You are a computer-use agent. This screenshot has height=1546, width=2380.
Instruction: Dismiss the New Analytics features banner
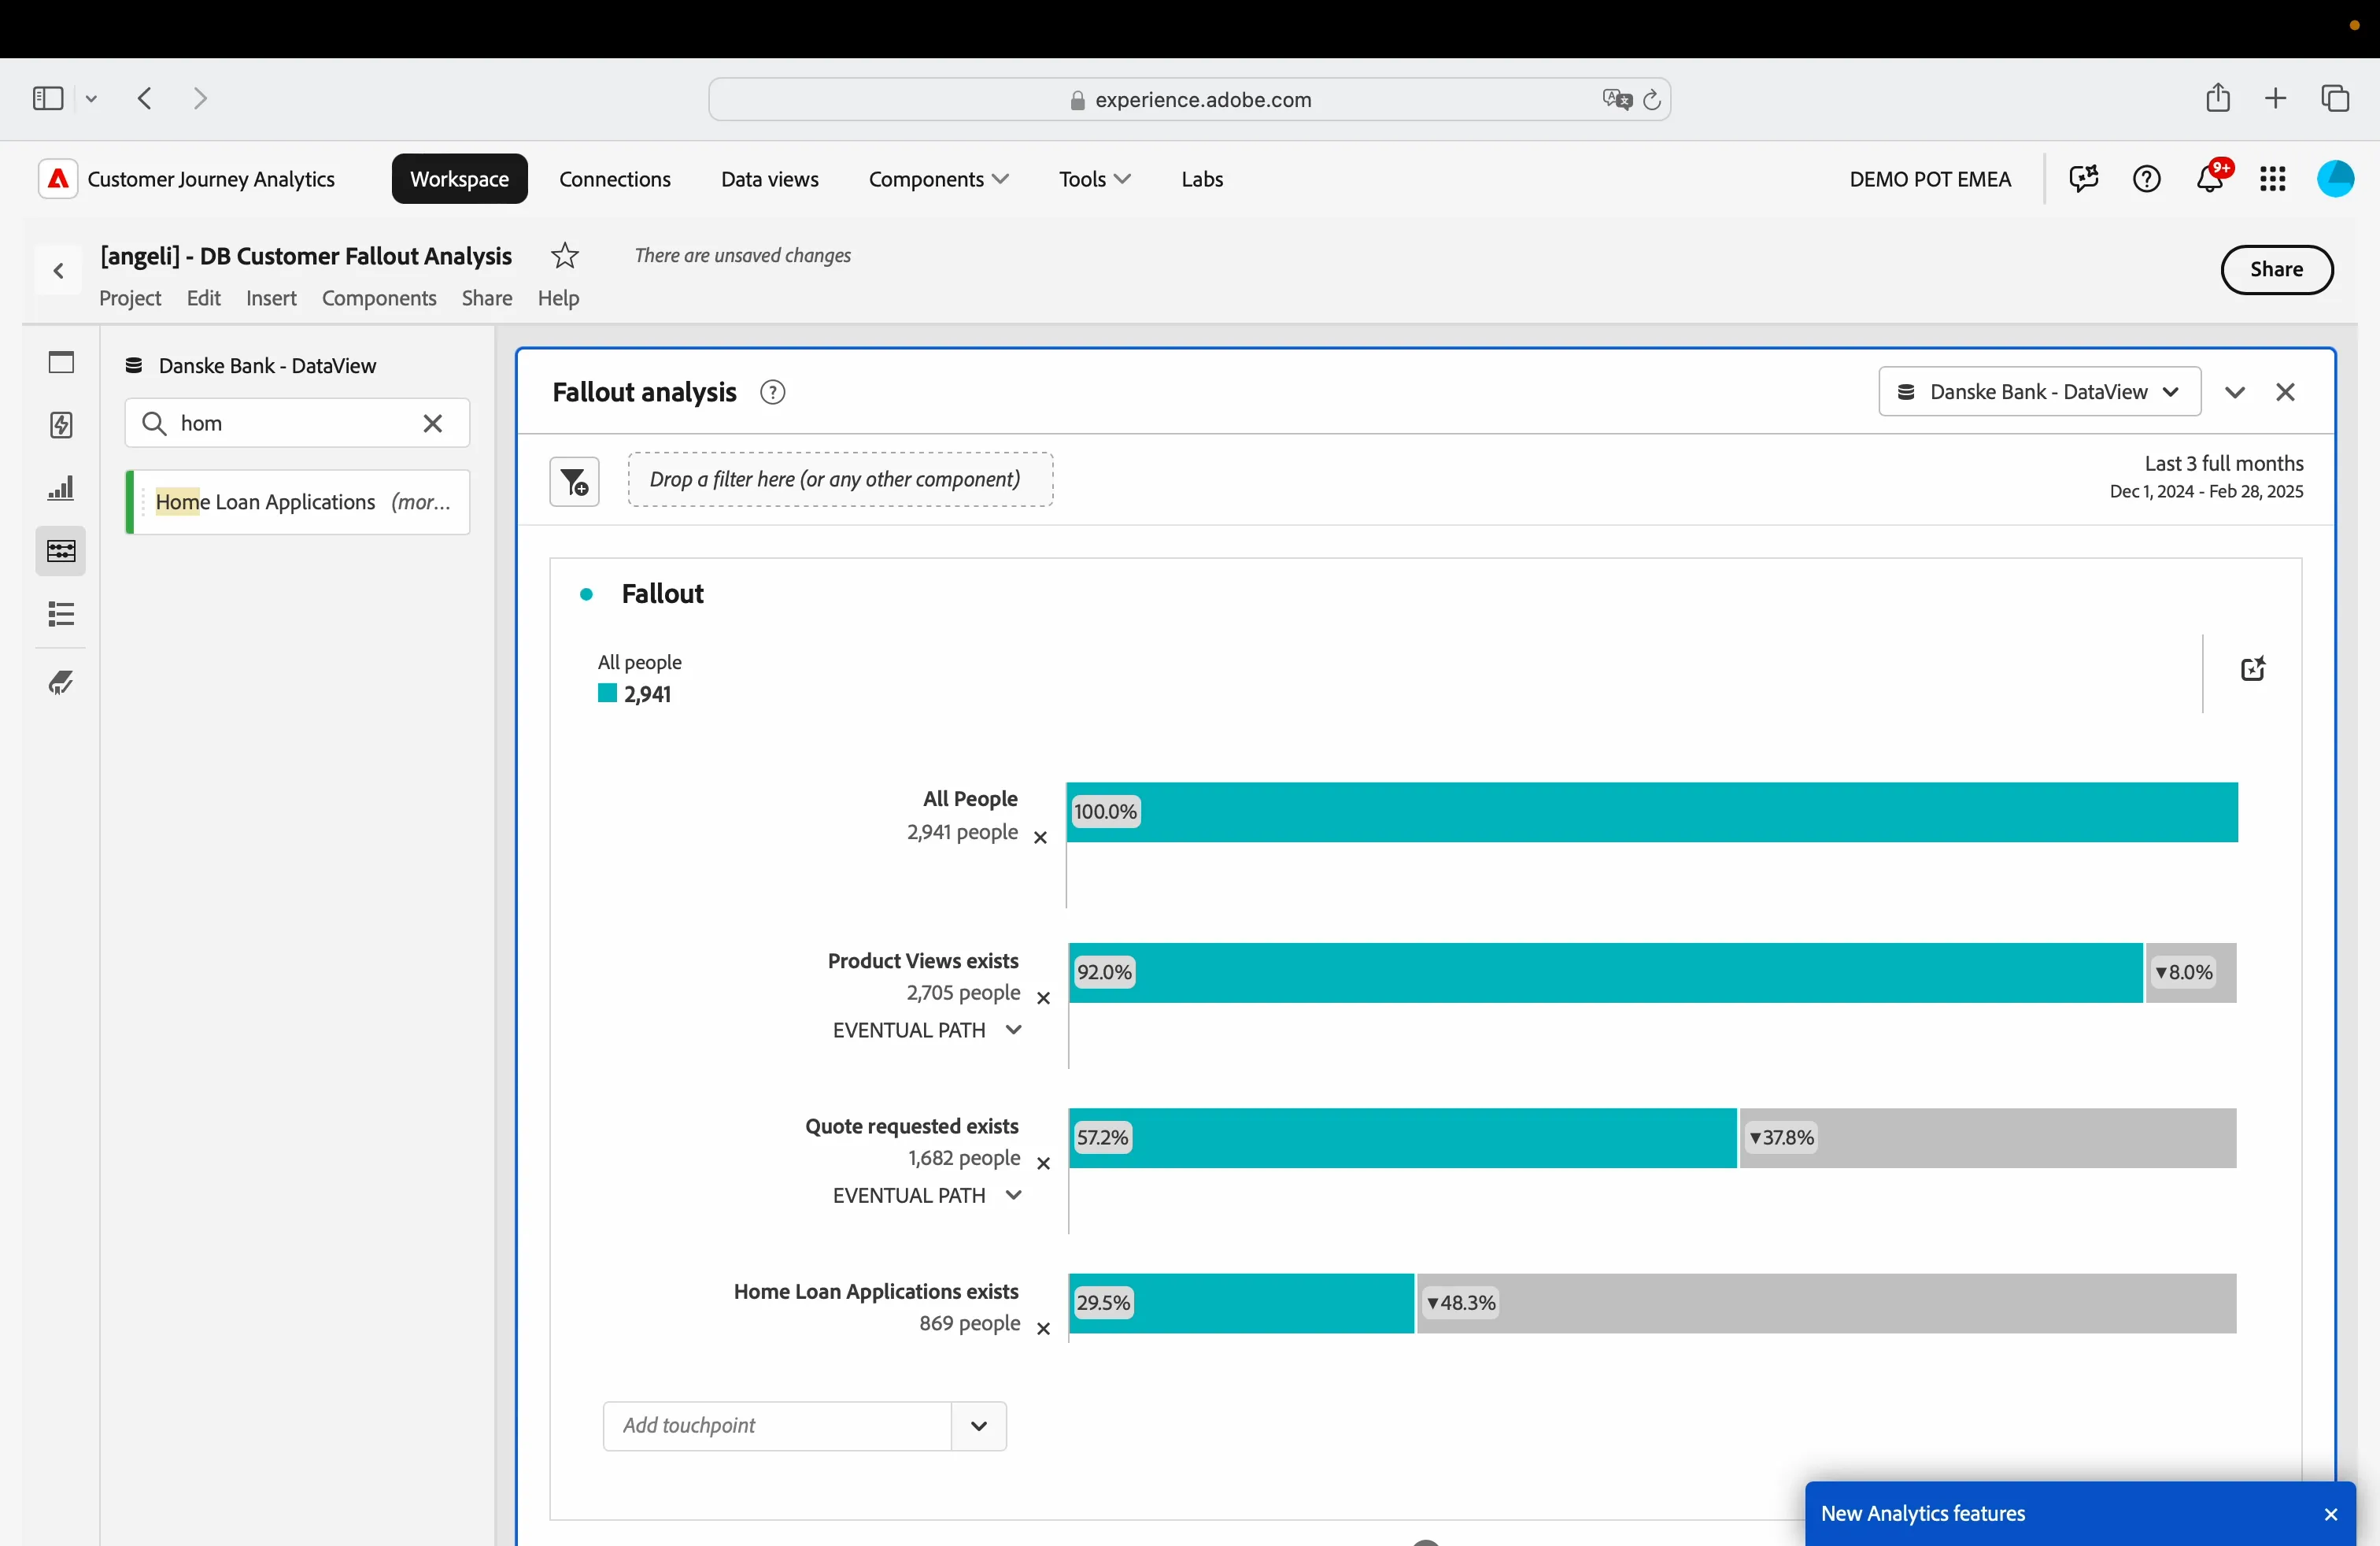[x=2330, y=1514]
